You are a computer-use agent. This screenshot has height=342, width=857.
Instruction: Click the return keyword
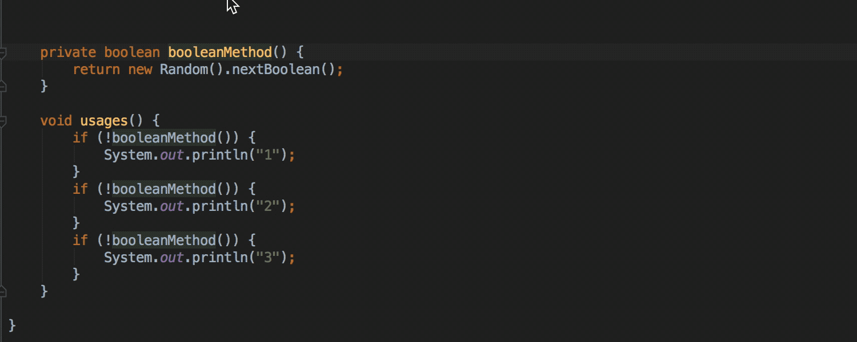click(96, 70)
